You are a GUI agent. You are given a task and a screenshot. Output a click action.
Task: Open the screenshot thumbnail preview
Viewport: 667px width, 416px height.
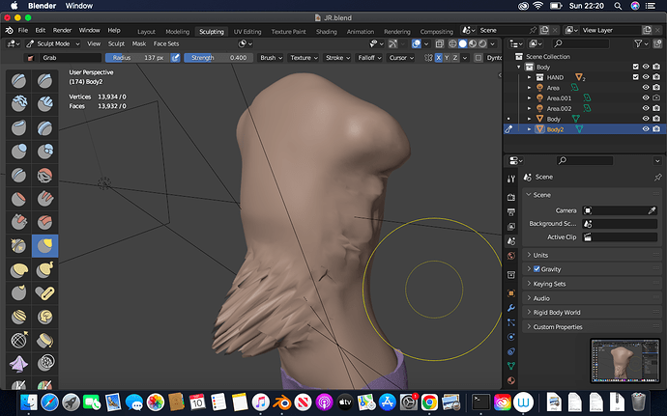point(624,361)
